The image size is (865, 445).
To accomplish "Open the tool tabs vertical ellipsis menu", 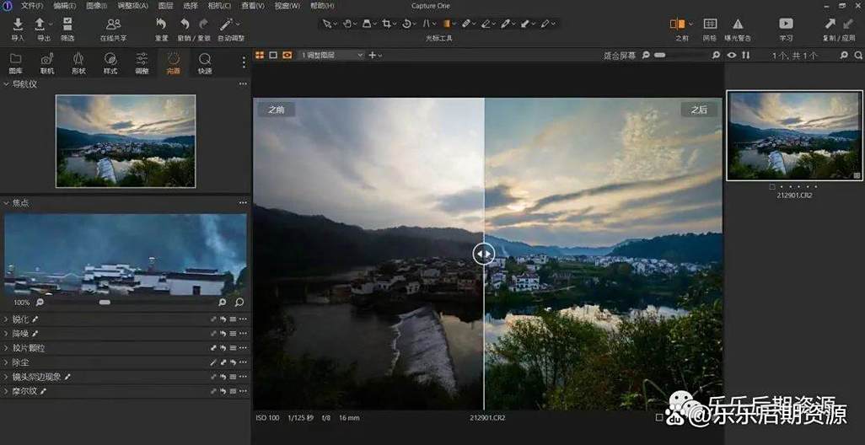I will pos(244,62).
